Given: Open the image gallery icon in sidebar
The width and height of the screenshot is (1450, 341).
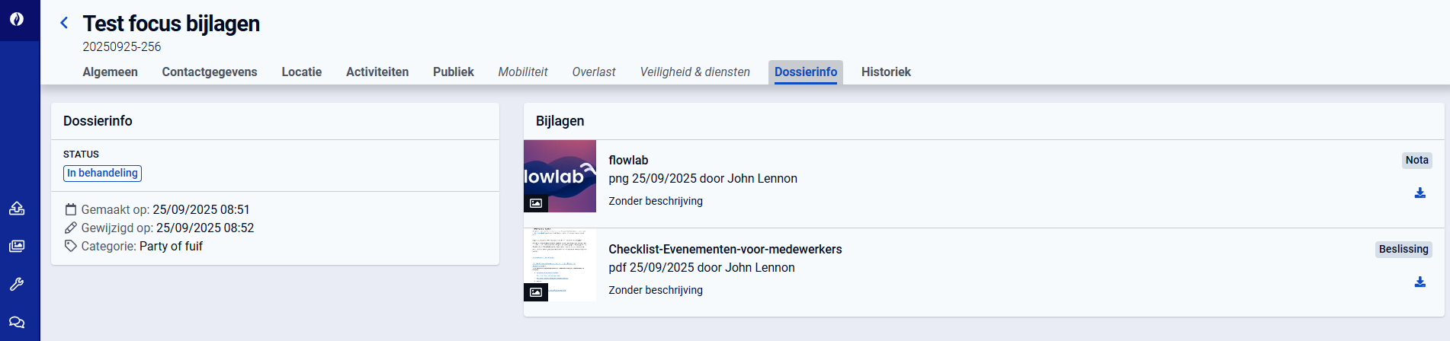Looking at the screenshot, I should pyautogui.click(x=17, y=246).
